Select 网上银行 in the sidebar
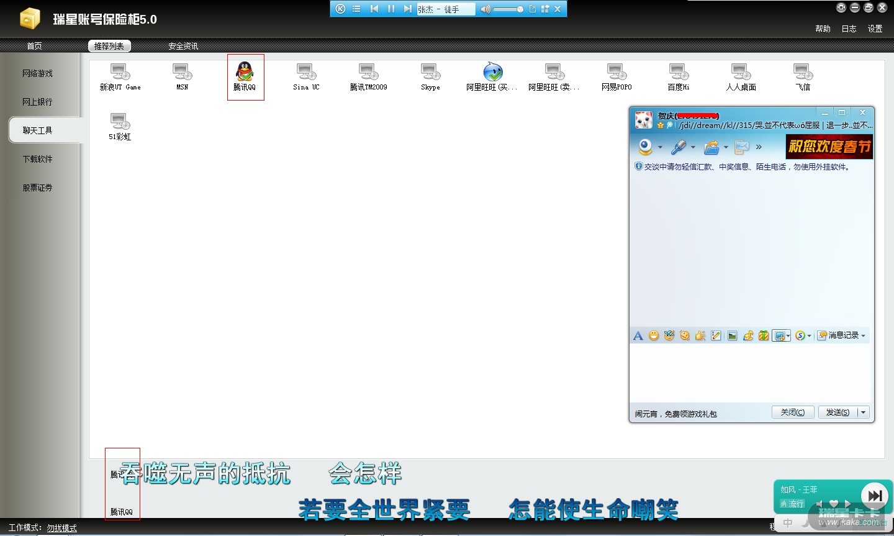This screenshot has width=894, height=536. 38,102
